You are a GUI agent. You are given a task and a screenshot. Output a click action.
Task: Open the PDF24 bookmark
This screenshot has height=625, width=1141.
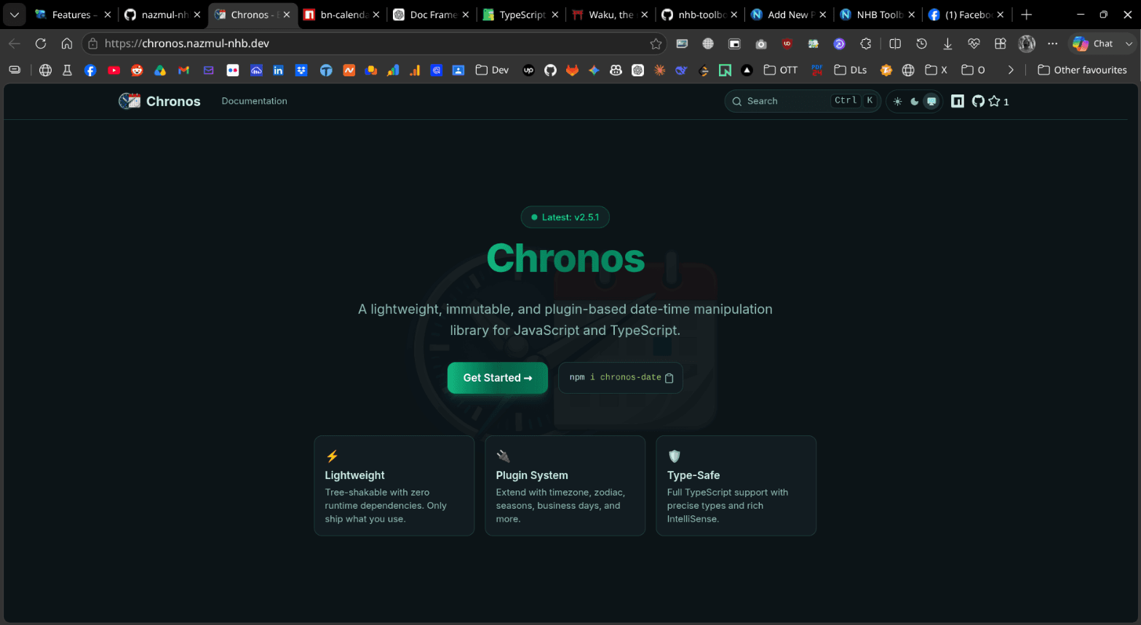(816, 70)
